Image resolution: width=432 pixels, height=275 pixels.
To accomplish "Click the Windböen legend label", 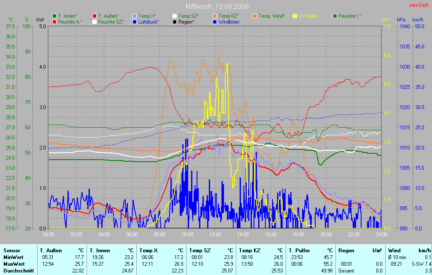I will pyautogui.click(x=229, y=22).
